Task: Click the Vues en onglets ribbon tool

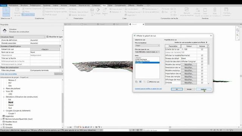Action: (x=205, y=12)
